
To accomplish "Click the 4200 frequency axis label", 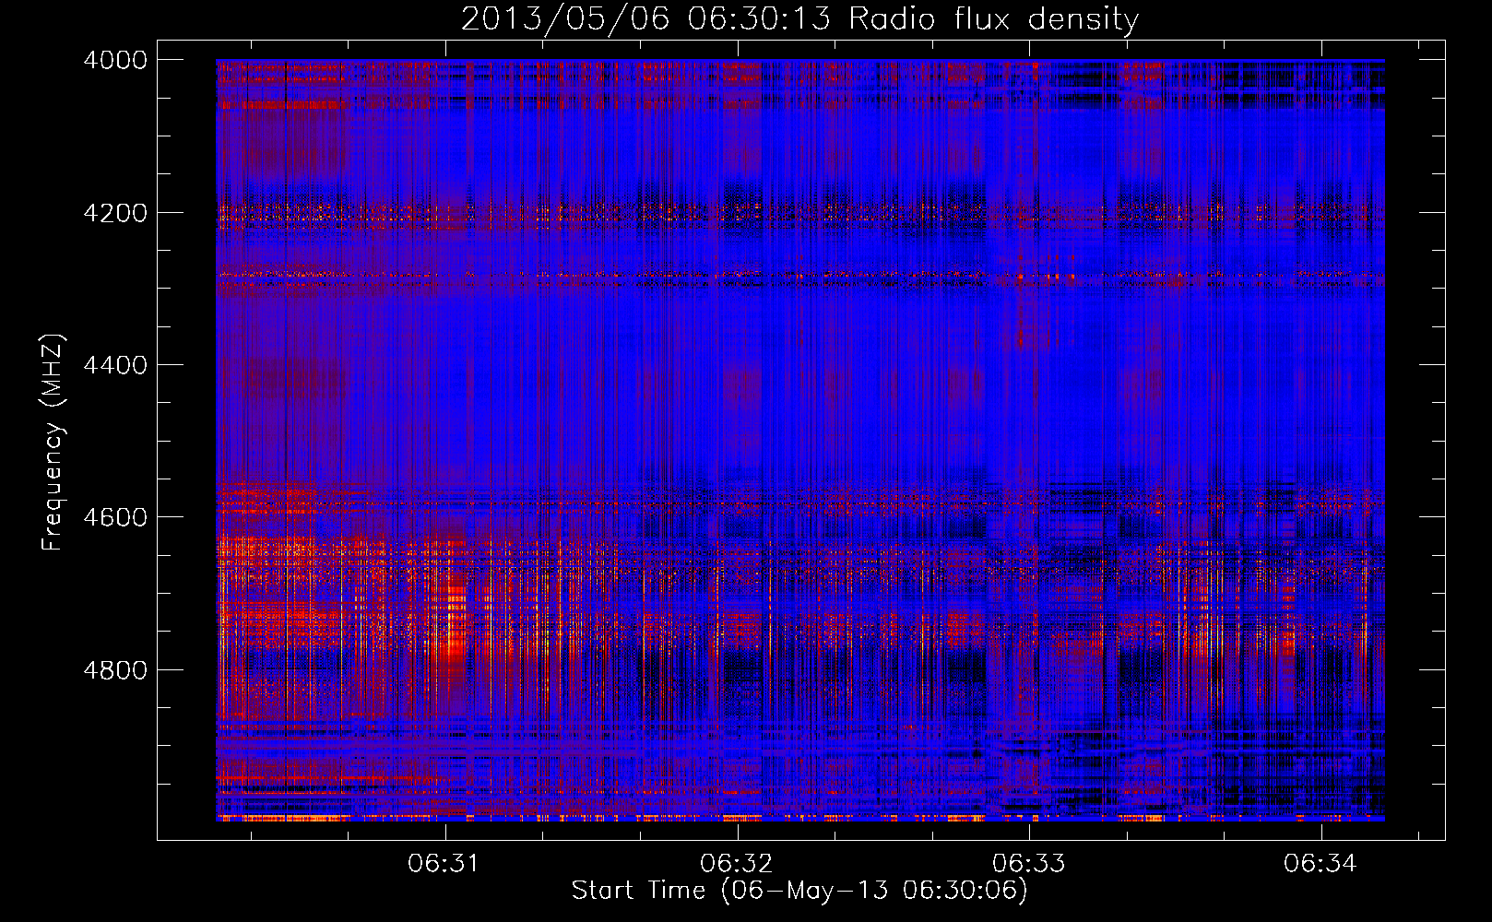I will (x=115, y=213).
